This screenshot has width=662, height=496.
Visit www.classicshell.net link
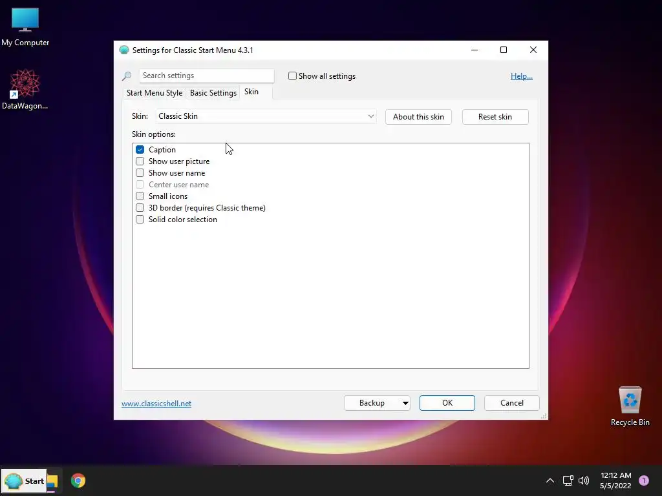[x=156, y=404]
